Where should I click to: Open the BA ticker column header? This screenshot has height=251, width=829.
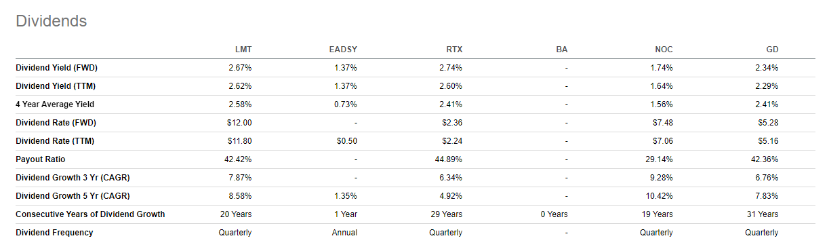coord(561,50)
